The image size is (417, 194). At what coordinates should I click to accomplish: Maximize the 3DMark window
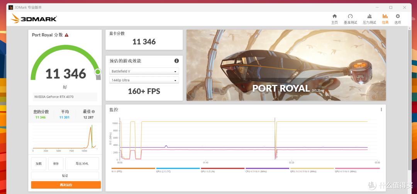391,7
